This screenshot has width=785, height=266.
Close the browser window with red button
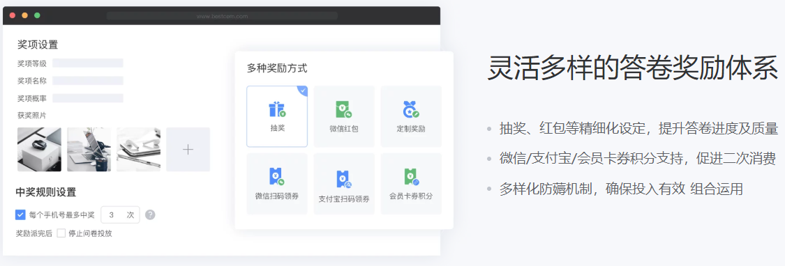(x=13, y=15)
